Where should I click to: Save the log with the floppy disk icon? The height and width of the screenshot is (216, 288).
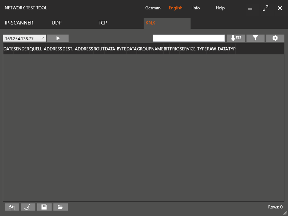[x=44, y=207]
